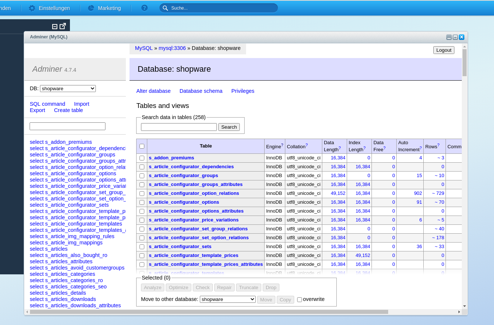Click Create table link
494x325 pixels.
click(x=68, y=110)
